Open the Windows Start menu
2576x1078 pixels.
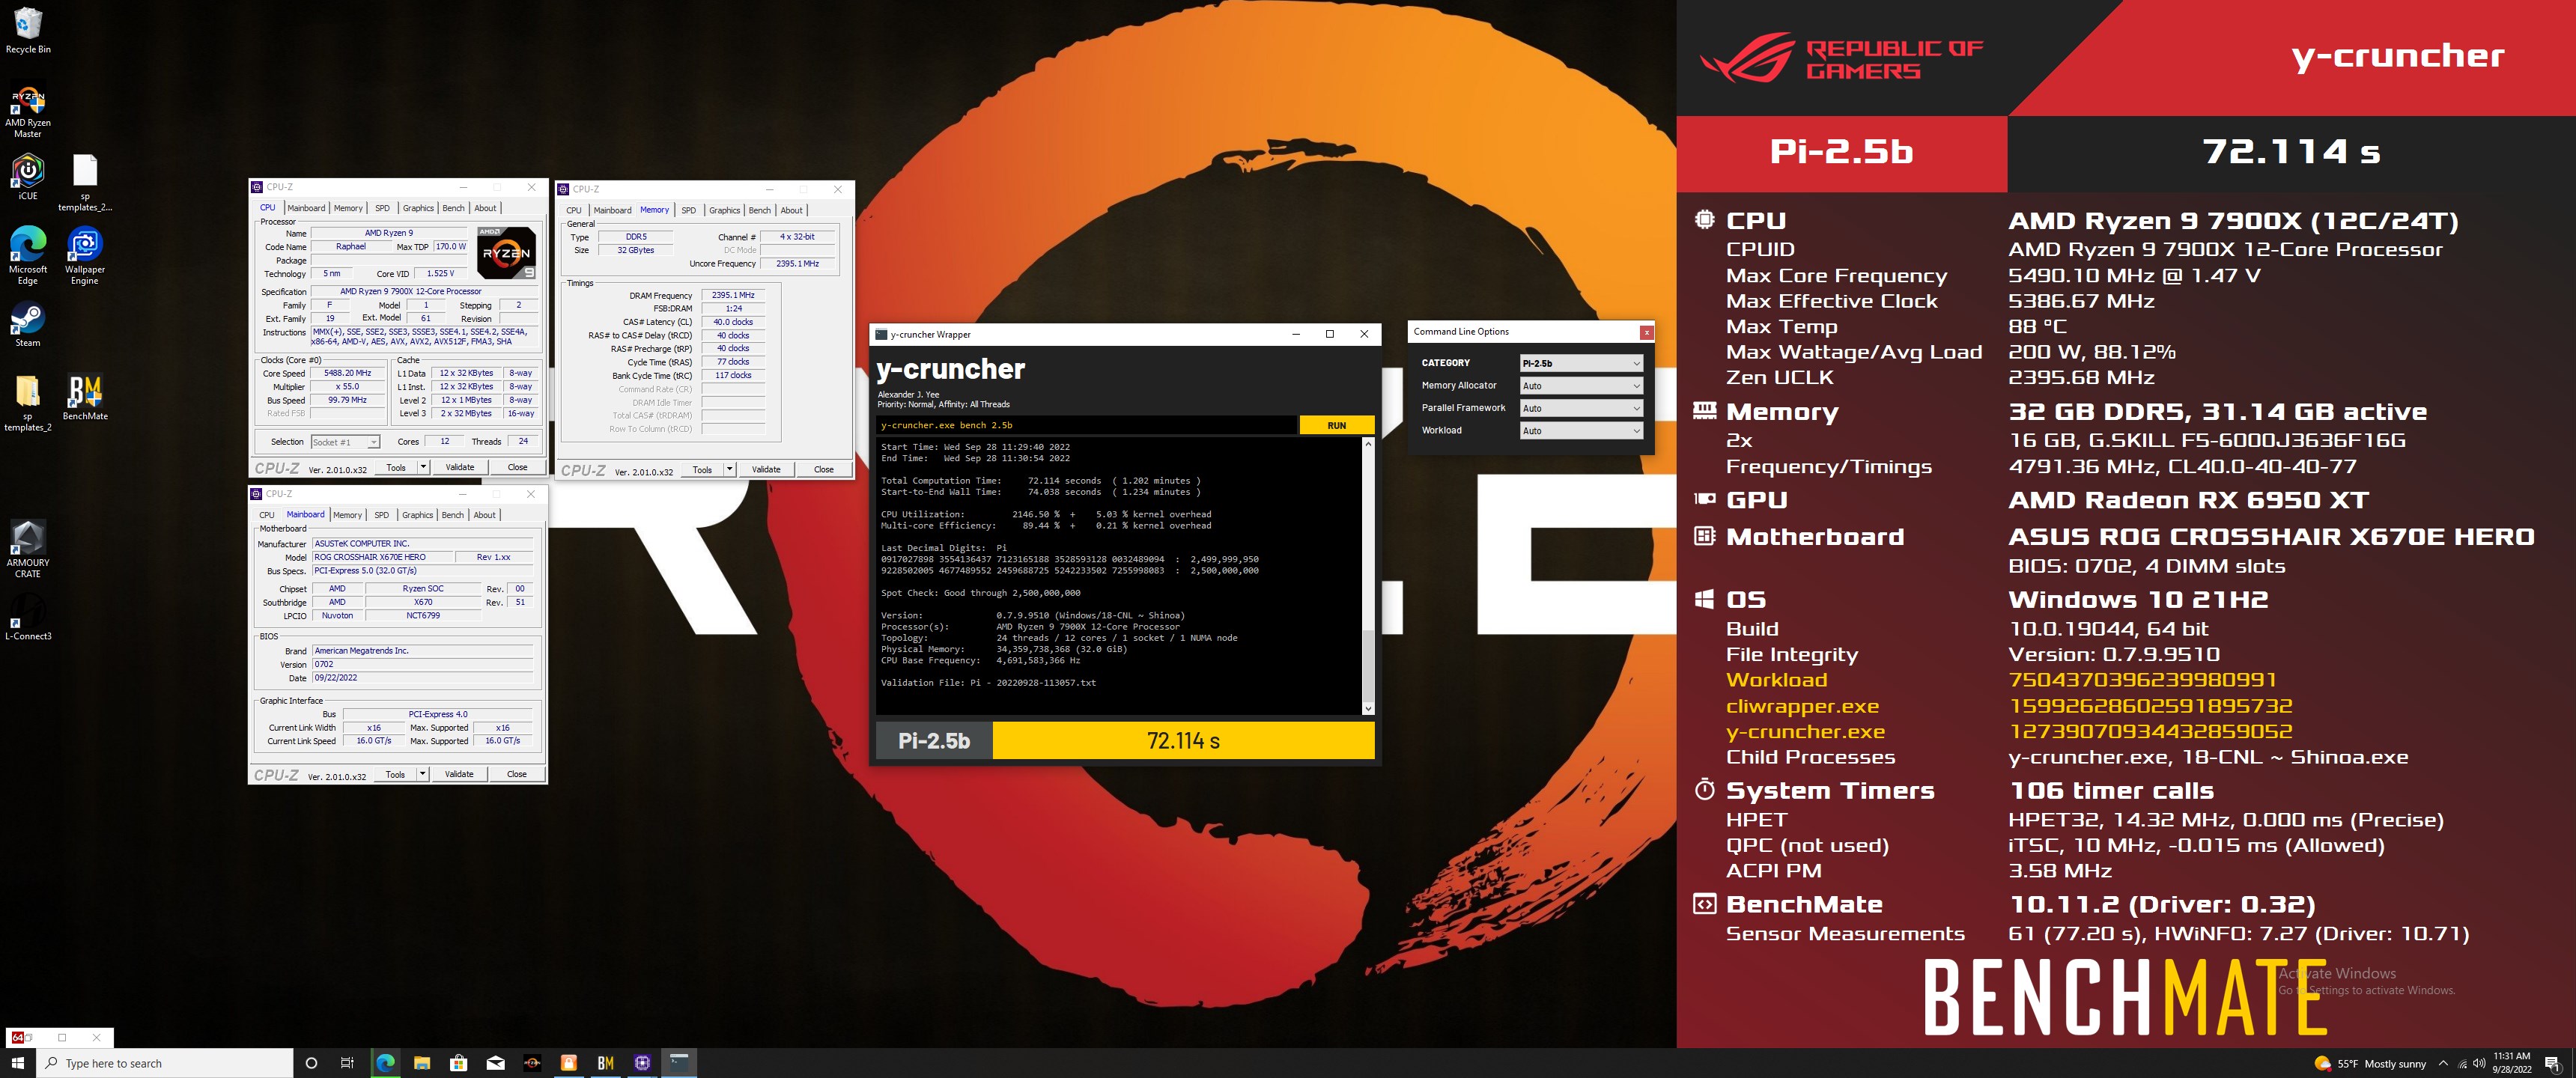(17, 1063)
